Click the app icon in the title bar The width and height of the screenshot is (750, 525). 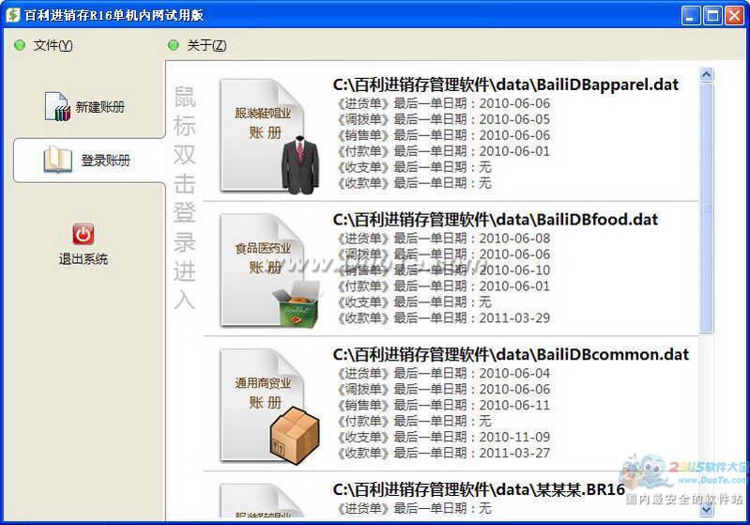pos(13,15)
